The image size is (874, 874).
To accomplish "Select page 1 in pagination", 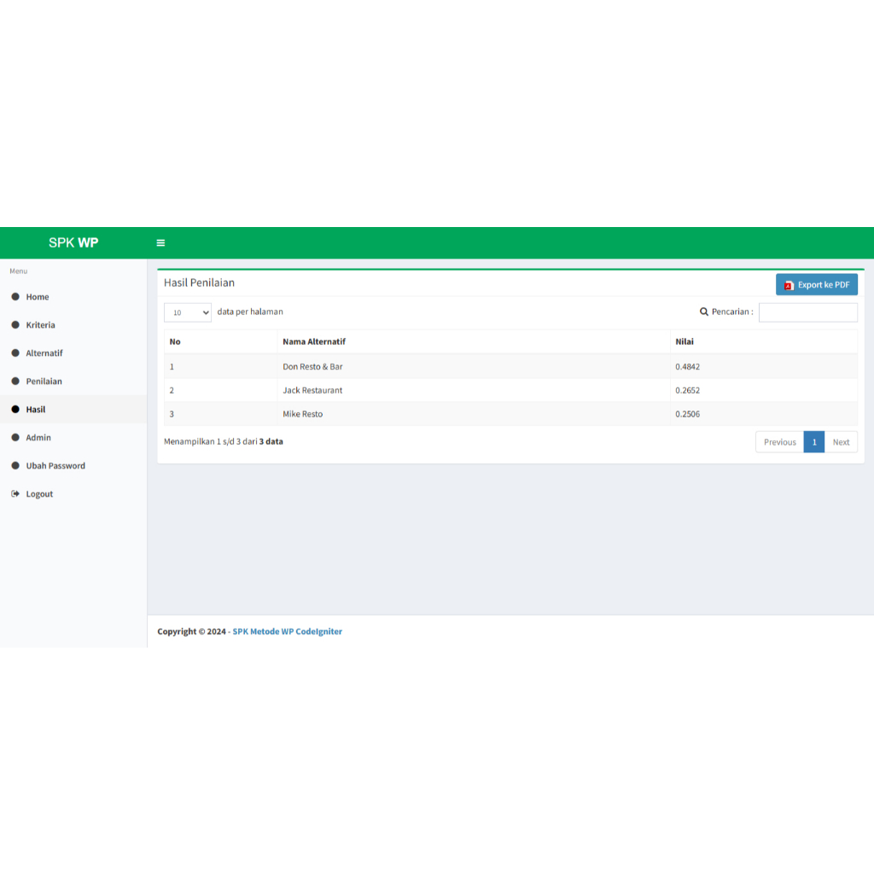I will tap(814, 442).
